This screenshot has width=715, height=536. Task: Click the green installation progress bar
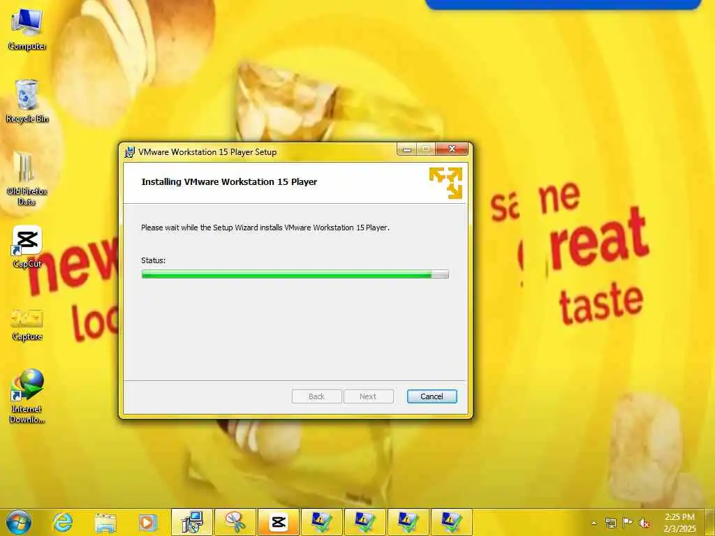coord(295,274)
